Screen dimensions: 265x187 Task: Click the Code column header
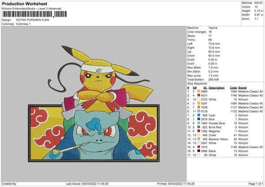[233, 88]
